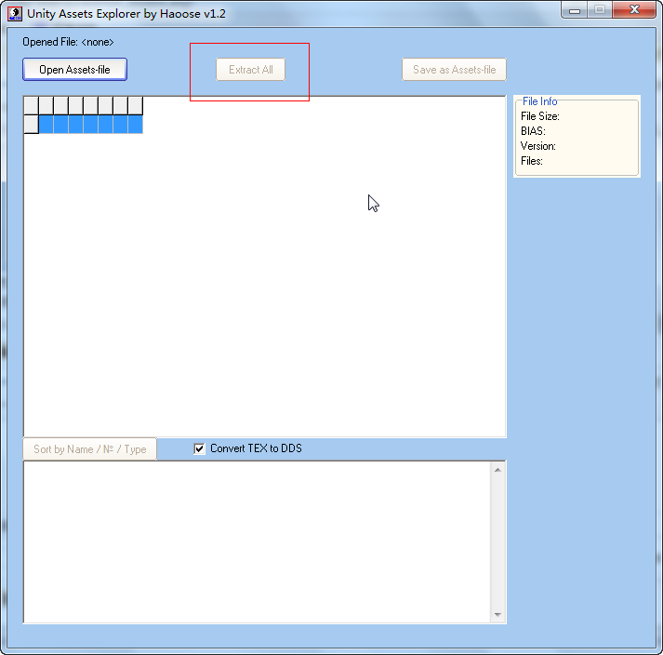663x655 pixels.
Task: Click the BIAS: label
Action: (533, 131)
